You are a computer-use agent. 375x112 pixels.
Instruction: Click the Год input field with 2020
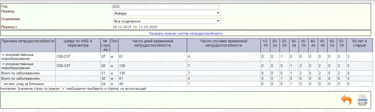coord(165,7)
